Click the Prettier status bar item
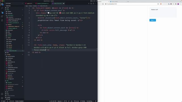 (x=83, y=101)
